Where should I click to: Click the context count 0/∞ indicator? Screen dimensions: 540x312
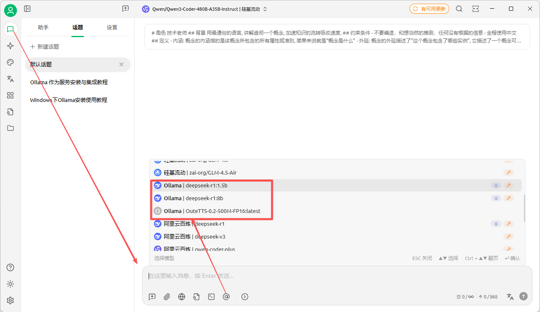[465, 297]
